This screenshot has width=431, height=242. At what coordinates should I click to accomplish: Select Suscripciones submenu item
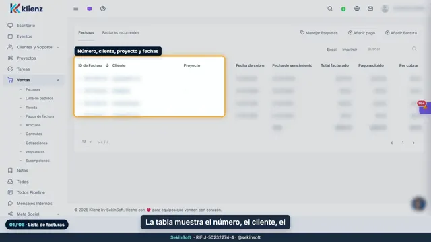pyautogui.click(x=38, y=161)
